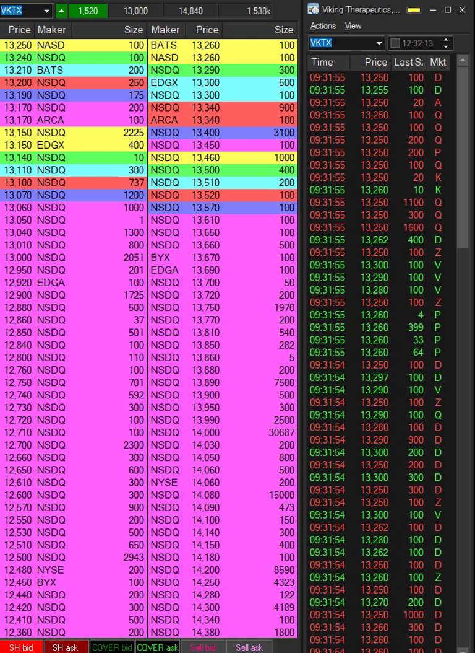Click the green up-arrow tick indicator
This screenshot has width=475, height=653.
point(61,11)
